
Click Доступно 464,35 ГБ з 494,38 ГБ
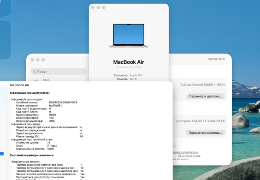[201, 121]
